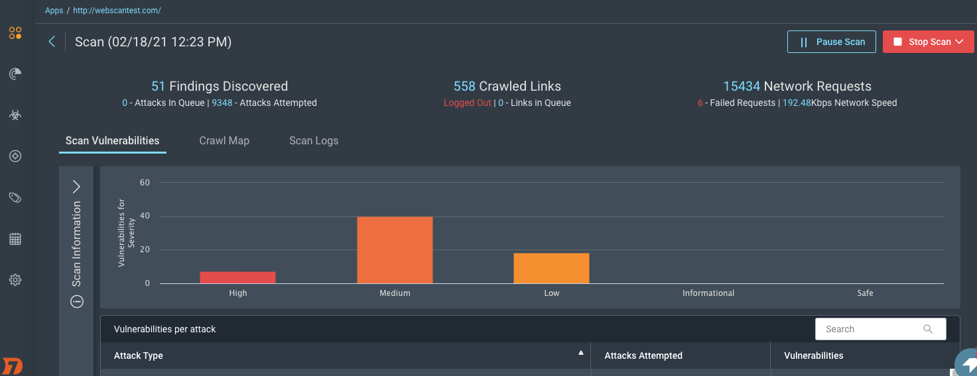Open the calendar schedule sidebar icon
Screen dimensions: 977x376
[15, 239]
